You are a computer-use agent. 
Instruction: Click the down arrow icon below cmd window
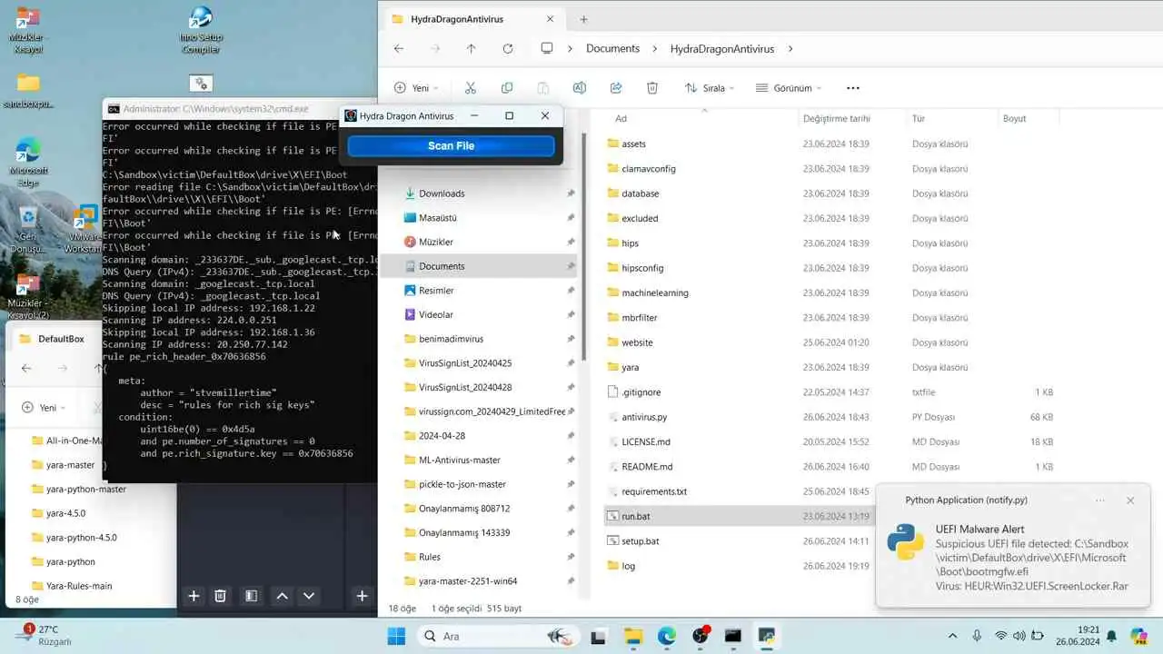(309, 596)
